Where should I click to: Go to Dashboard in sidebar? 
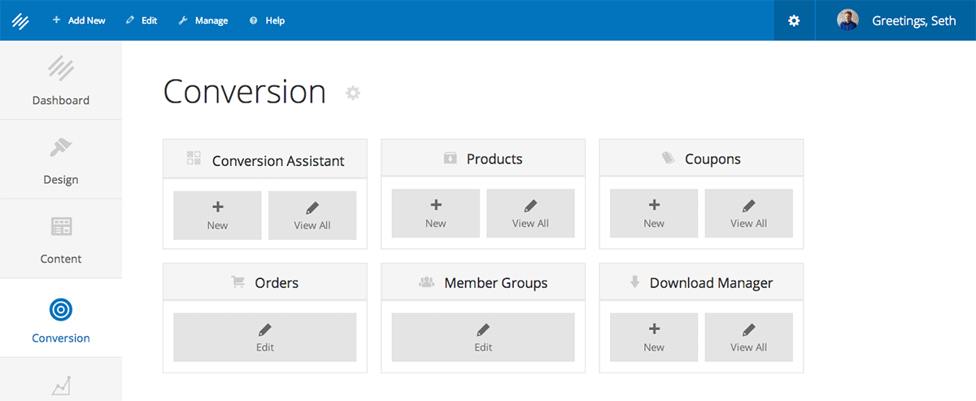61,81
